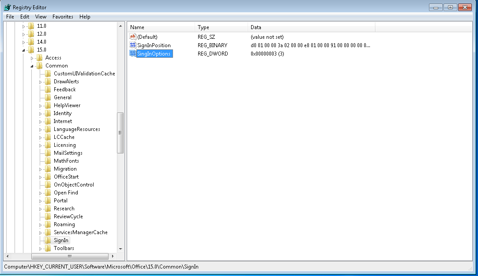Open the File menu
This screenshot has width=478, height=276.
(10, 17)
